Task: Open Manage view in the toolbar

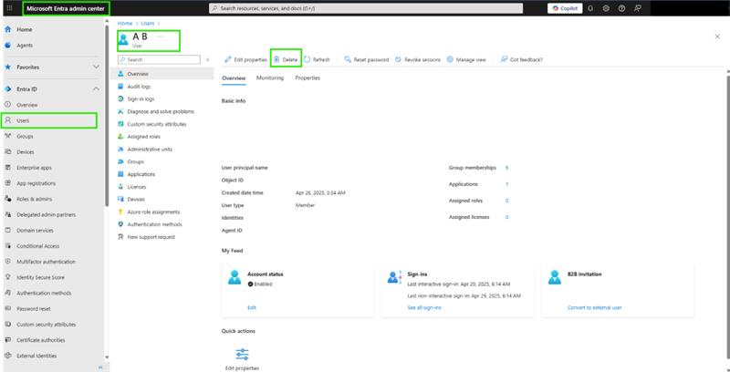Action: click(466, 59)
